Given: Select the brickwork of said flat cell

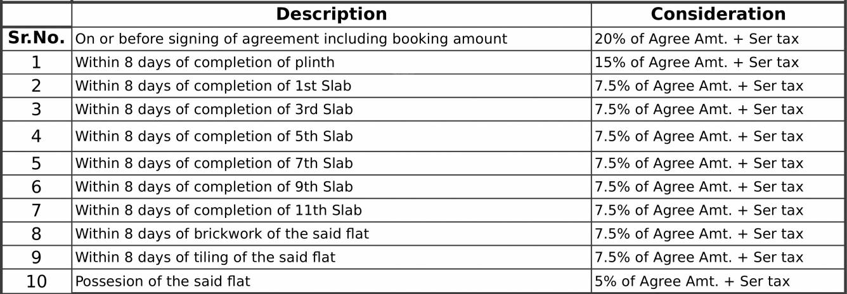Looking at the screenshot, I should (x=332, y=234).
